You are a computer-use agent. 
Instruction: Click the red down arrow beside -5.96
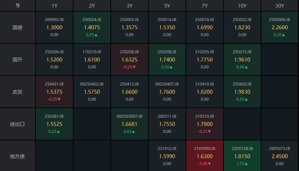point(209,163)
